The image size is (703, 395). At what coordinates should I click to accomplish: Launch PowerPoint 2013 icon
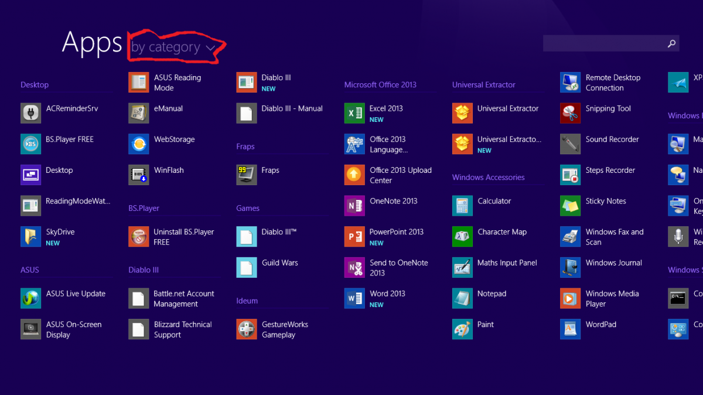[354, 237]
